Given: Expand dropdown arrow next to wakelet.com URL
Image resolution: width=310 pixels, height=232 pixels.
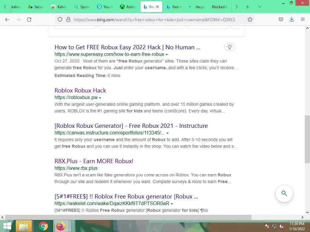Looking at the screenshot, I should [172, 204].
